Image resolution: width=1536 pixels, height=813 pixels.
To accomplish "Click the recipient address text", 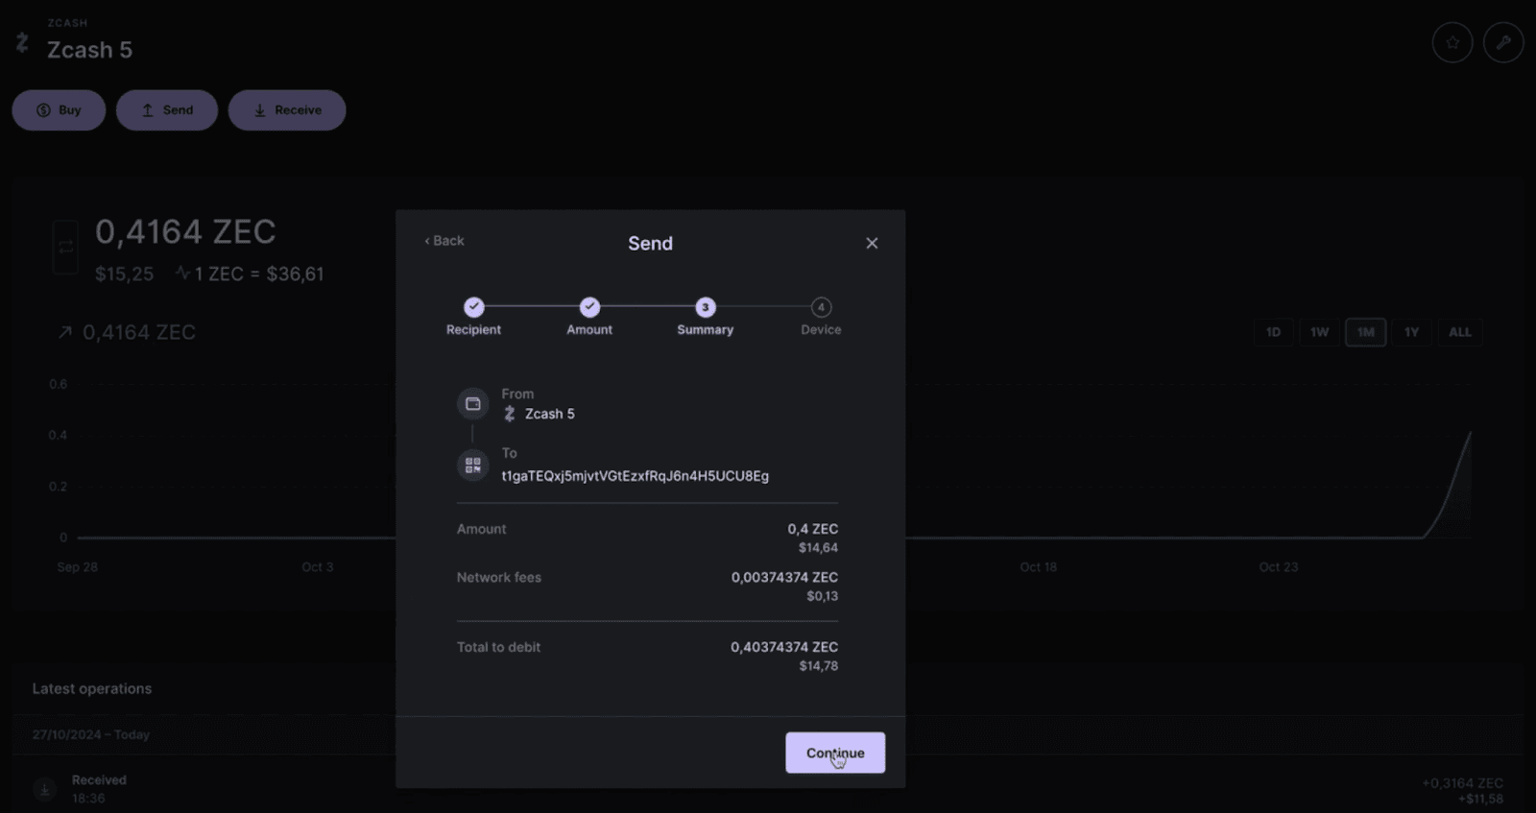I will coord(635,476).
